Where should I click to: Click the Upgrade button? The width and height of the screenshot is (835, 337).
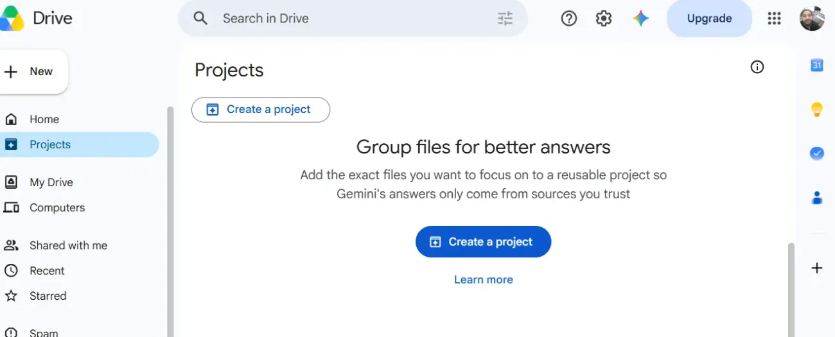pos(709,19)
